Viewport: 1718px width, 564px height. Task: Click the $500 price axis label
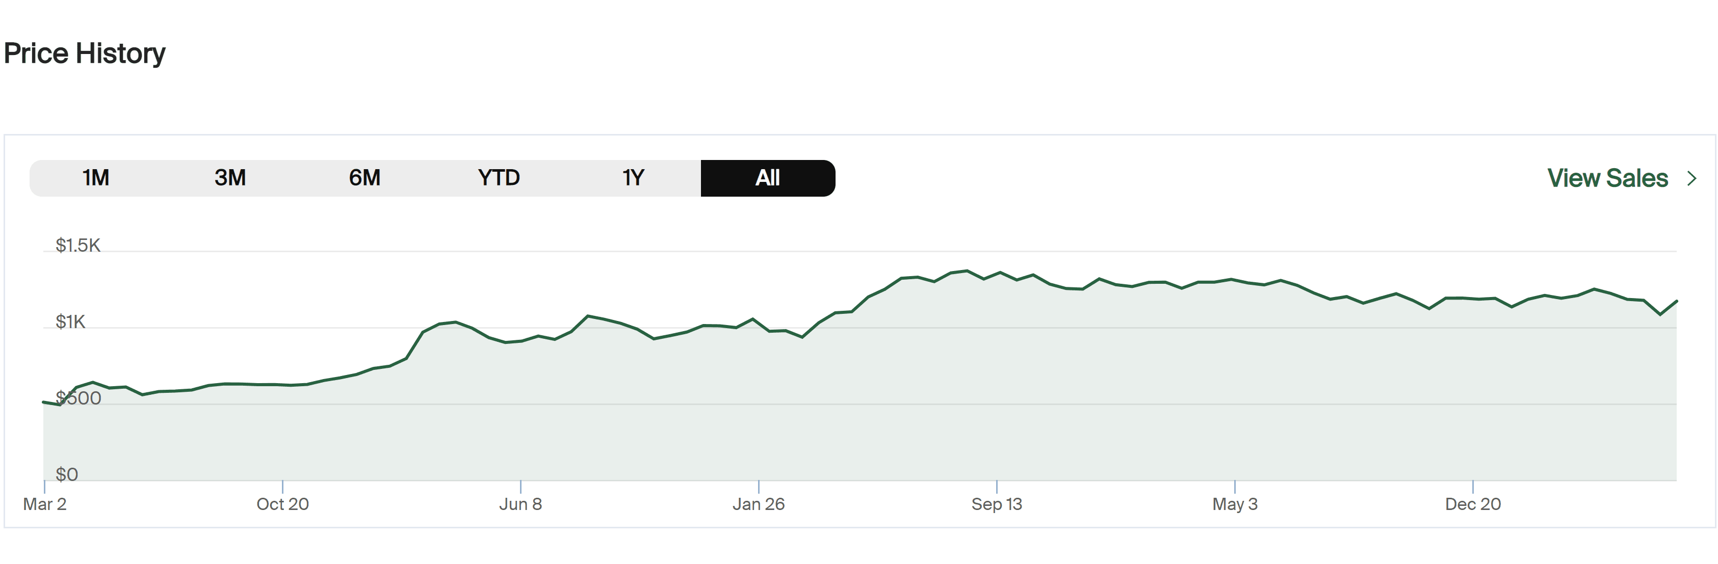coord(79,398)
